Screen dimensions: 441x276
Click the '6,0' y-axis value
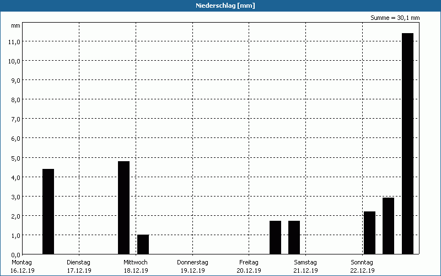[15, 139]
